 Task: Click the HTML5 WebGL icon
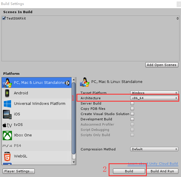tap(7, 156)
